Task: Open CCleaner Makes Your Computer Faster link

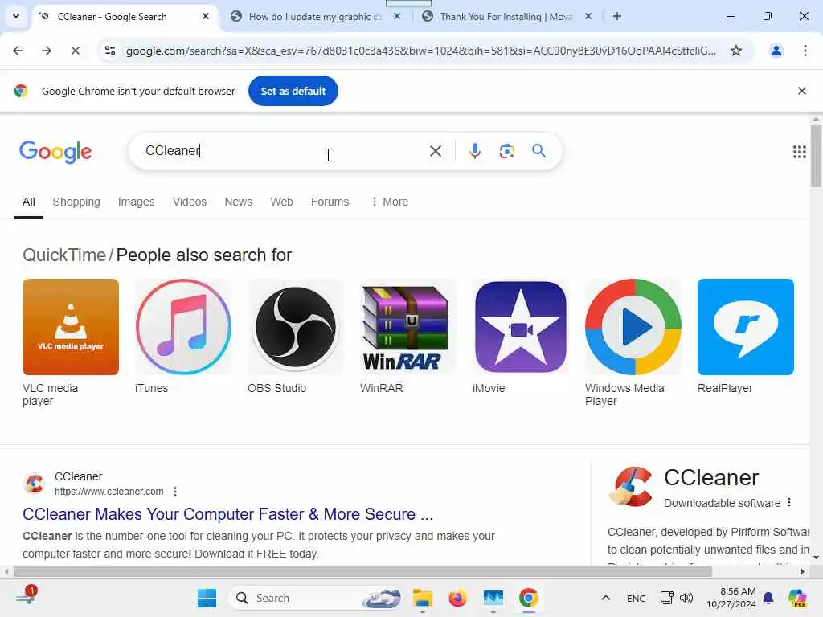Action: click(x=227, y=514)
